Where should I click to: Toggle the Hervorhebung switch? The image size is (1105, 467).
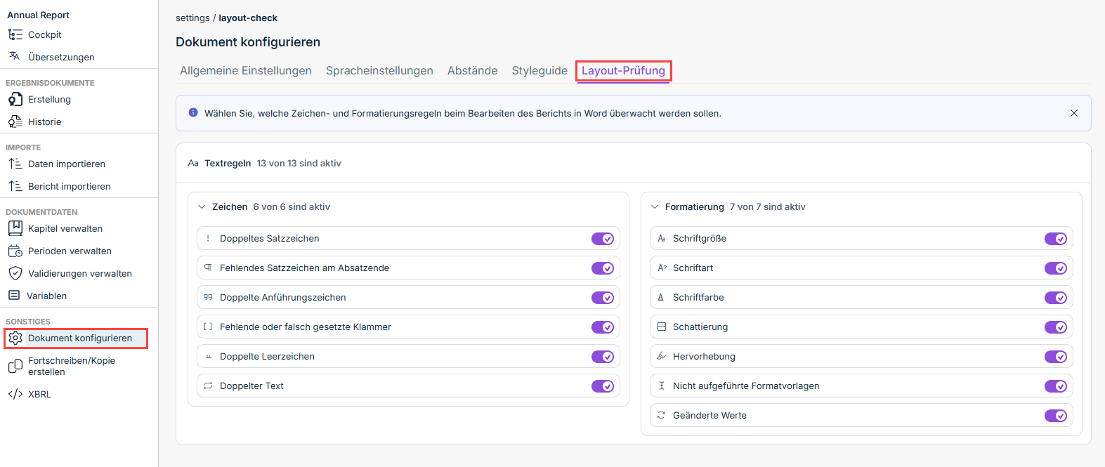(1056, 357)
